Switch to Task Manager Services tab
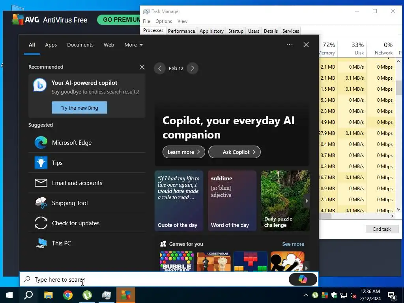Screen dimensions: 404x303 (291, 31)
